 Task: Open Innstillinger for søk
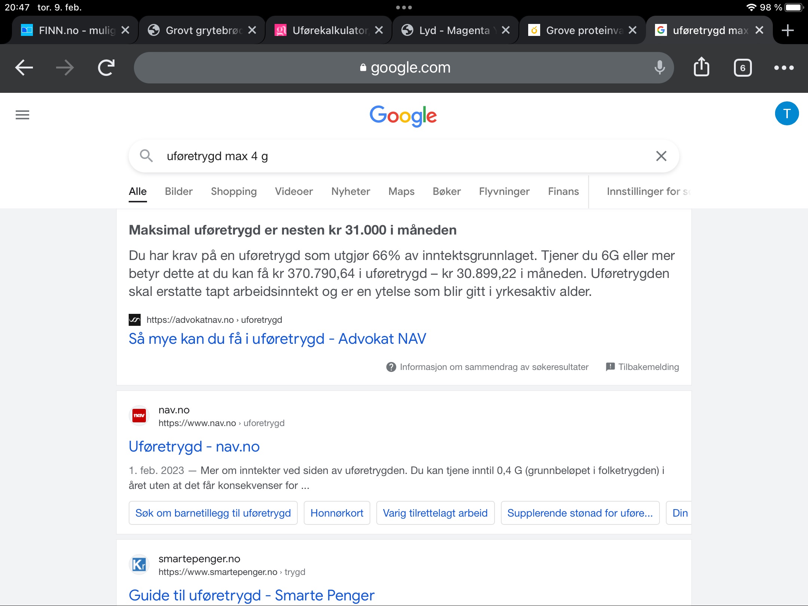[649, 192]
